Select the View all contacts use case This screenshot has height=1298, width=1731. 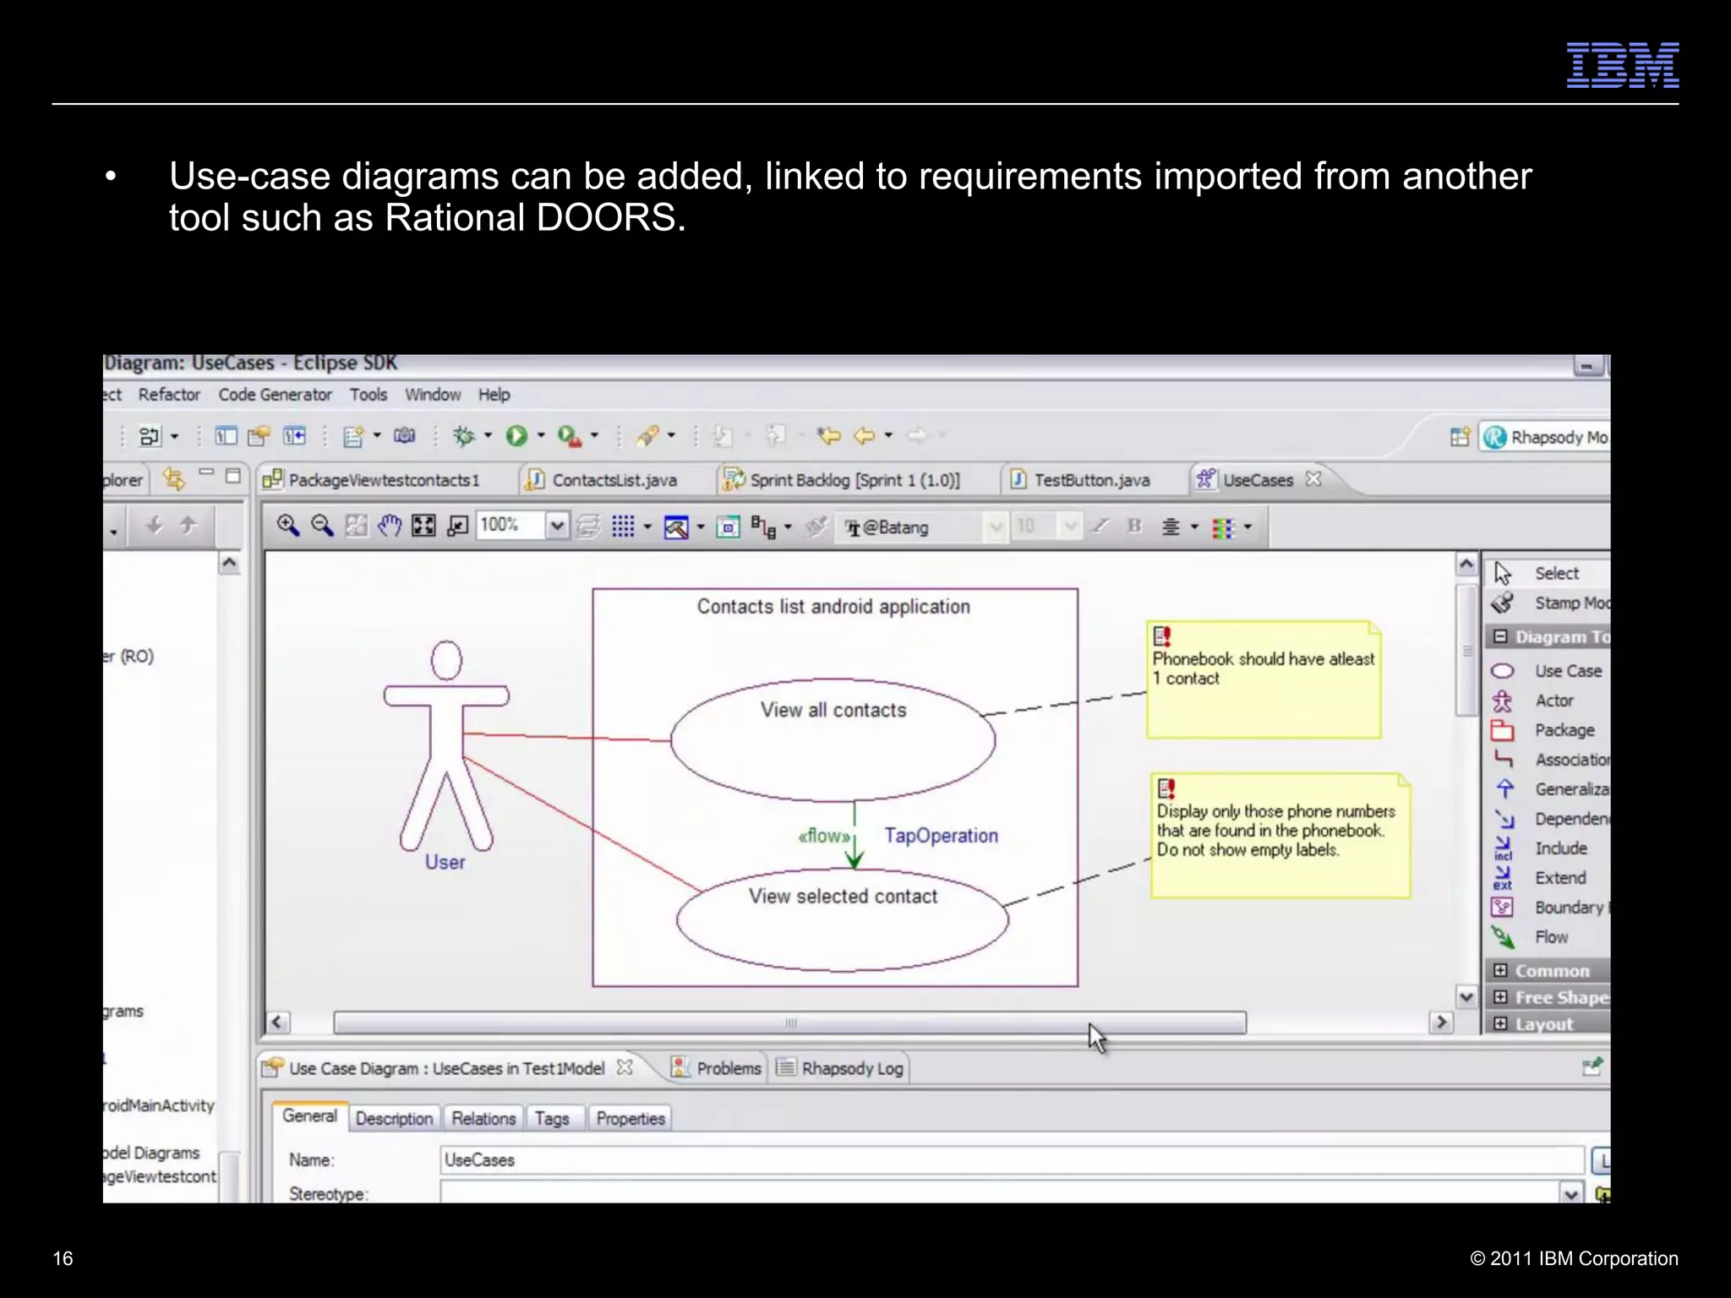(x=833, y=739)
